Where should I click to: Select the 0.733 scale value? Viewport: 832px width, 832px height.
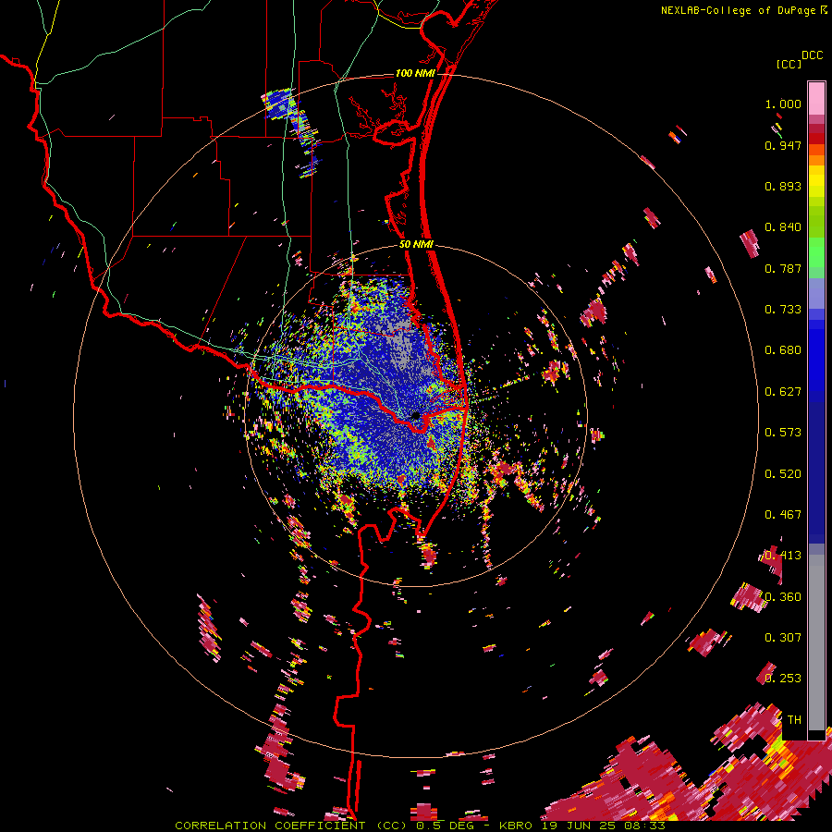[x=783, y=310]
